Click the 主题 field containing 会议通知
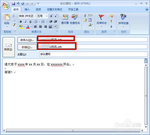Viewport: 150px width, 135px height. click(93, 54)
